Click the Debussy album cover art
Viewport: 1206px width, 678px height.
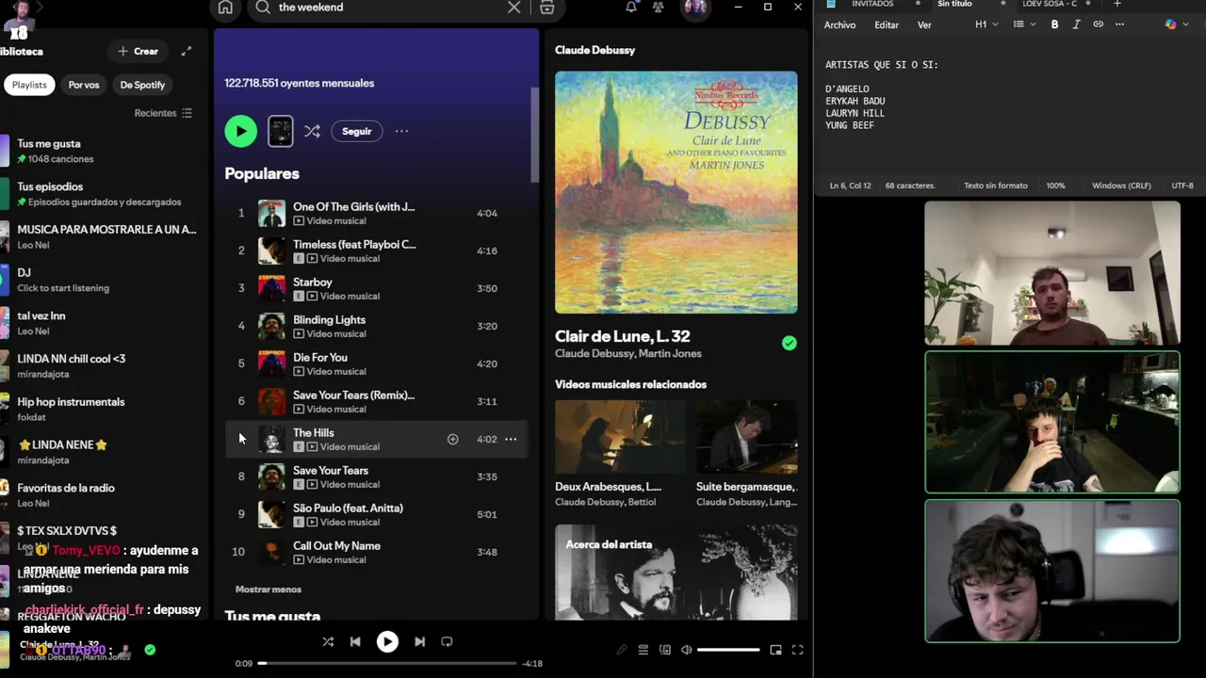676,192
